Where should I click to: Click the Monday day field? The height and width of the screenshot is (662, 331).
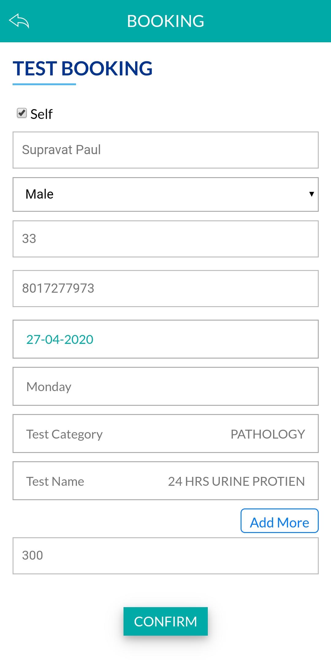tap(165, 386)
